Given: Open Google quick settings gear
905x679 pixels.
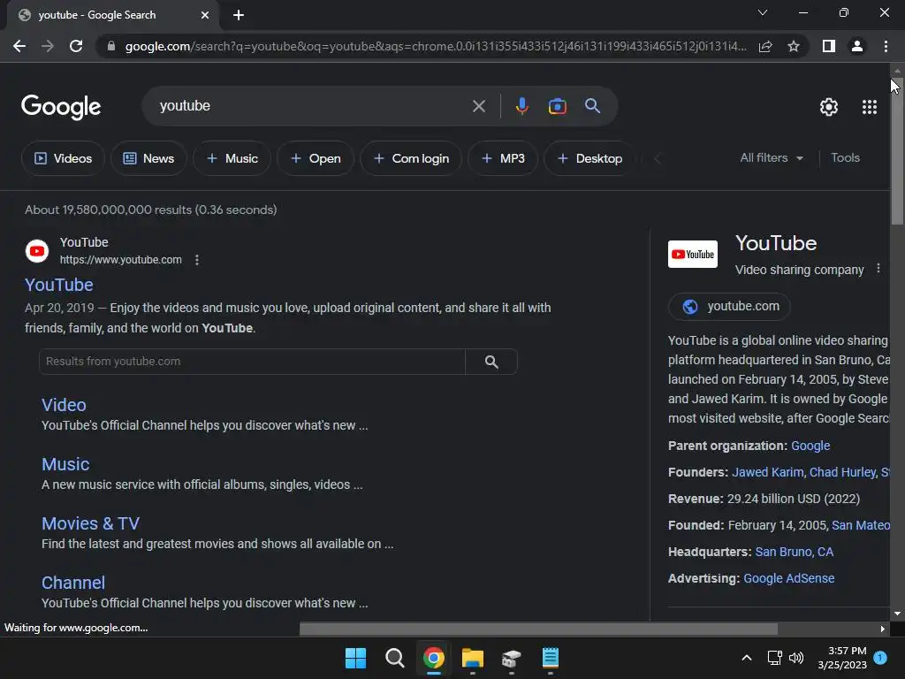Looking at the screenshot, I should 829,107.
